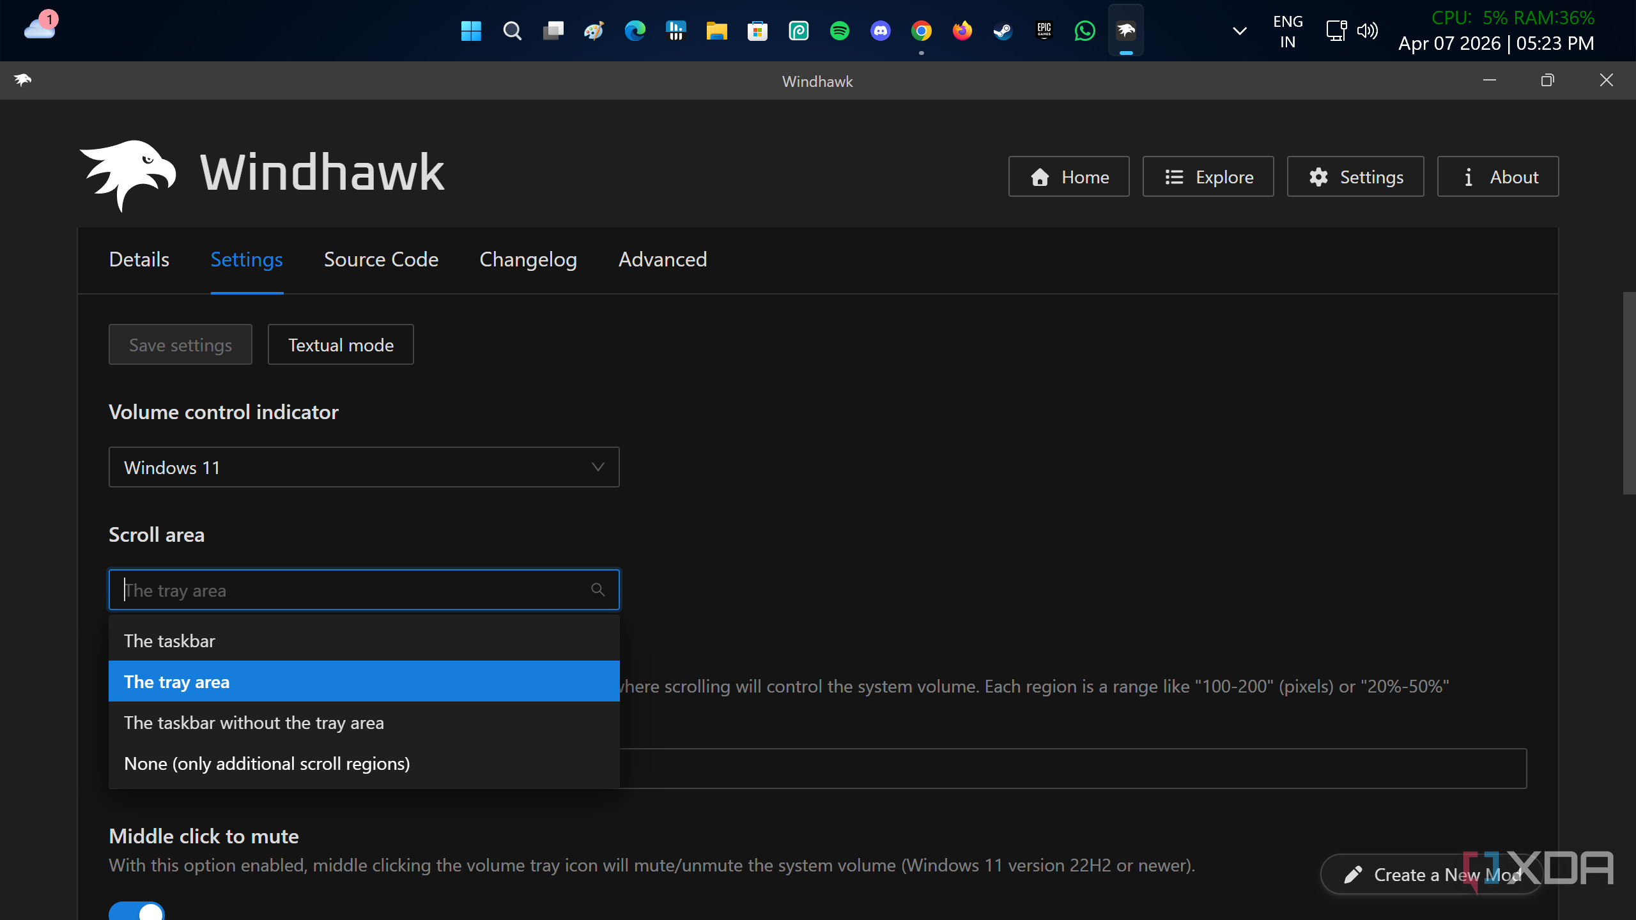Image resolution: width=1636 pixels, height=920 pixels.
Task: Open Task View from taskbar
Action: click(553, 31)
